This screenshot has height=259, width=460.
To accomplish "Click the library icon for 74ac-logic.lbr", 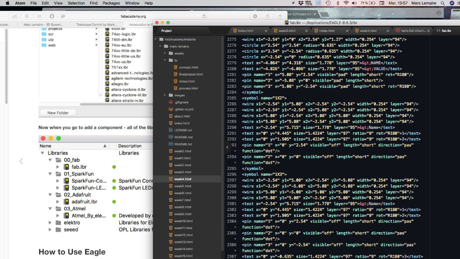I will [x=108, y=34].
